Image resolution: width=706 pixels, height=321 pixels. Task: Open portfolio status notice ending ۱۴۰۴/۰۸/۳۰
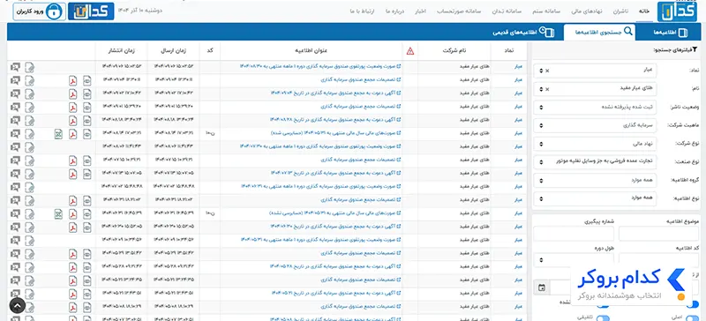coord(319,67)
